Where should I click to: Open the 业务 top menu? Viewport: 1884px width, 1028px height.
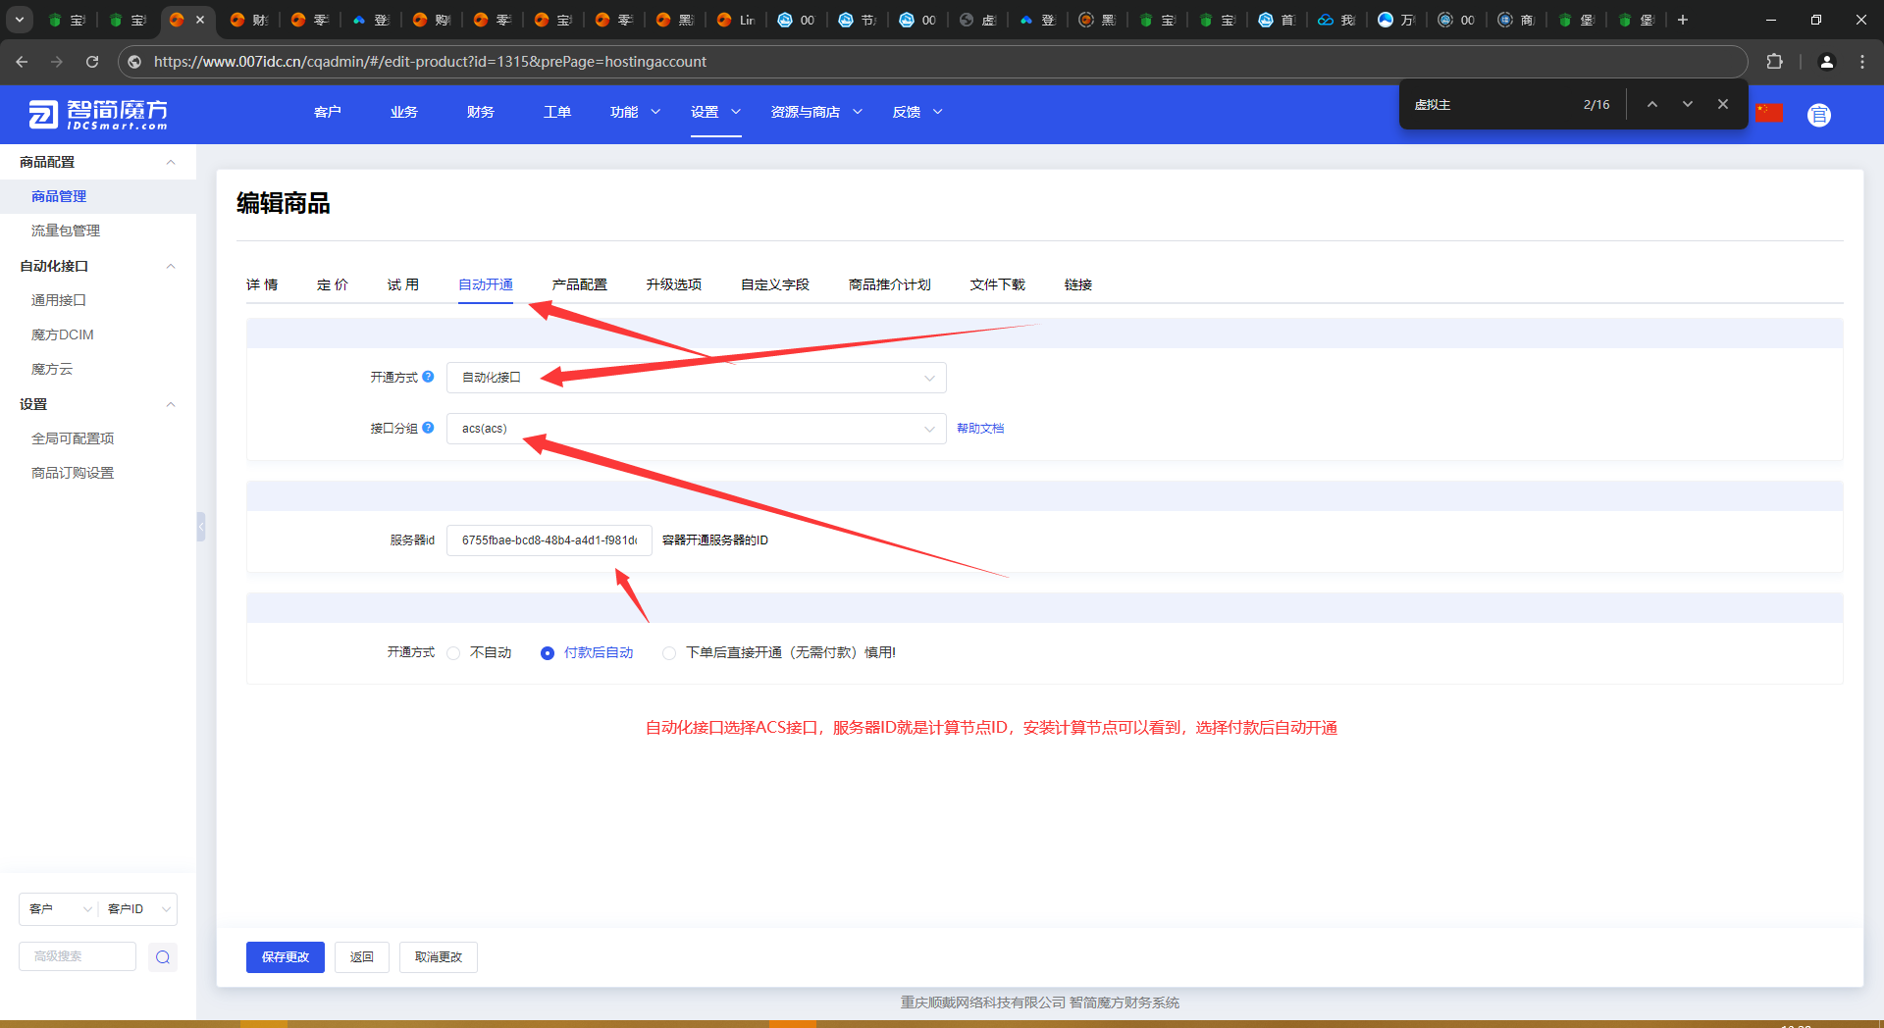click(404, 112)
